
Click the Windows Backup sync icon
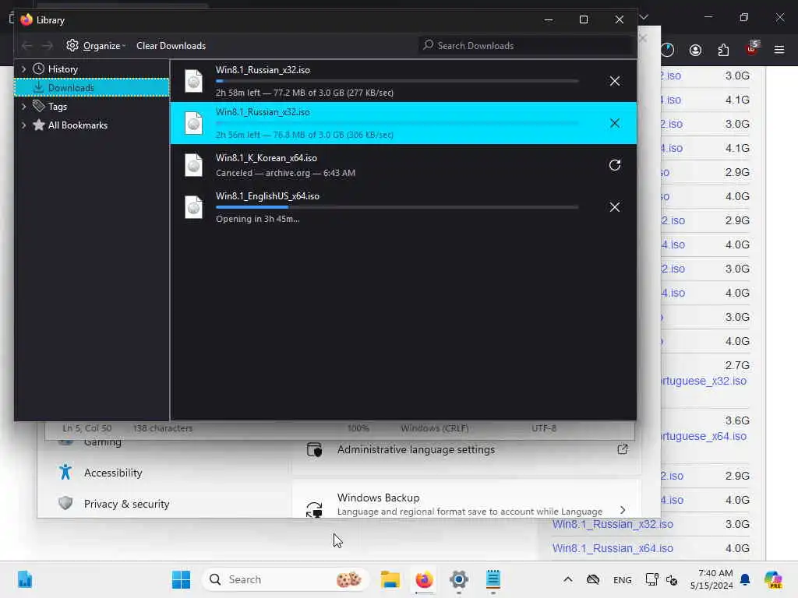(x=314, y=509)
